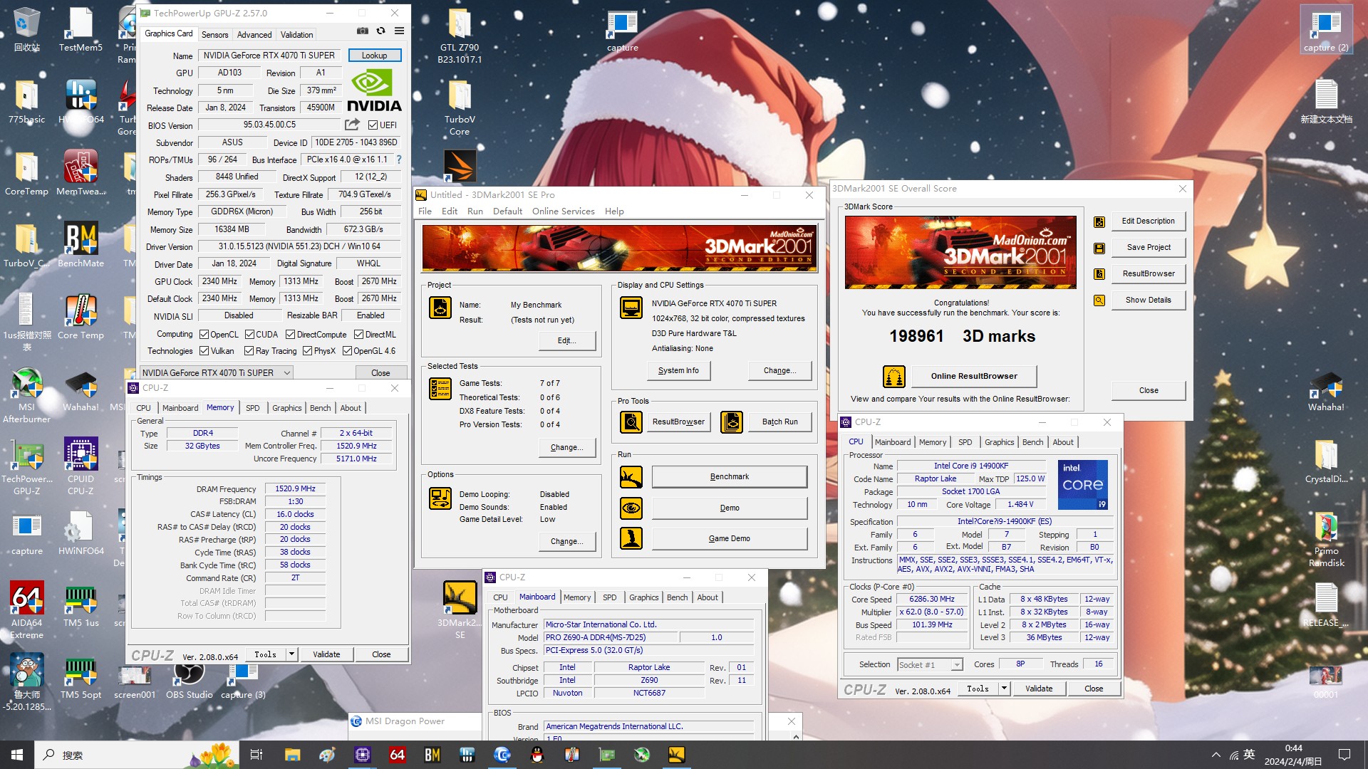Screen dimensions: 1368x769
Task: Open Primo Ramdisk desktop icon
Action: tap(1326, 539)
